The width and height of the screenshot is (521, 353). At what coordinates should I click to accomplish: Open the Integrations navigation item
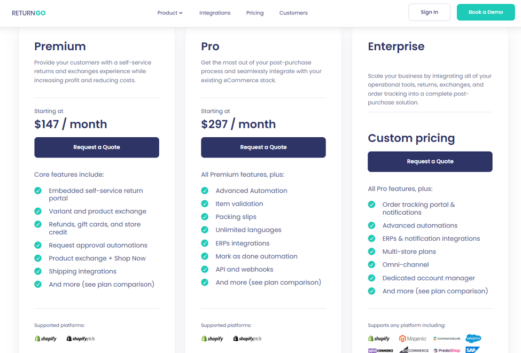(215, 12)
